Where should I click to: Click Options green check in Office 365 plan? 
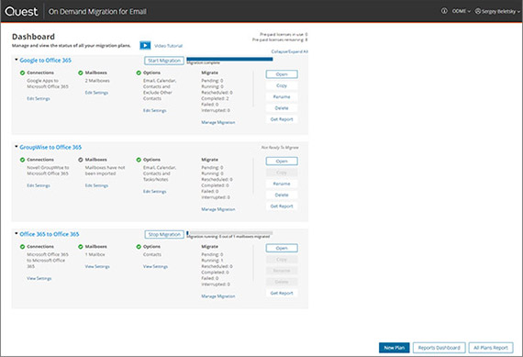[x=139, y=247]
